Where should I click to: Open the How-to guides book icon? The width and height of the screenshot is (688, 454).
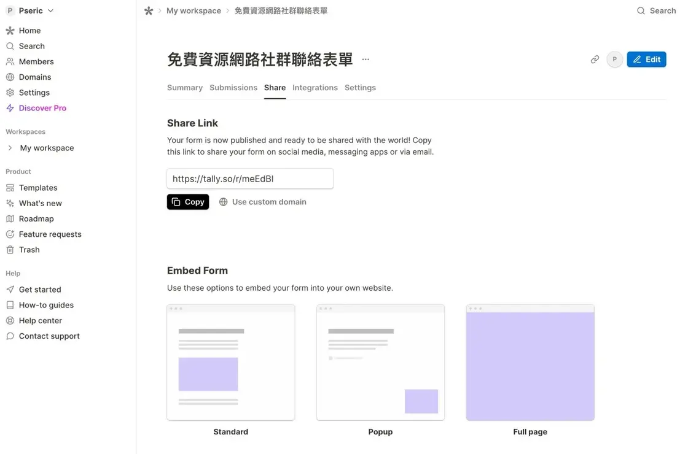coord(10,305)
